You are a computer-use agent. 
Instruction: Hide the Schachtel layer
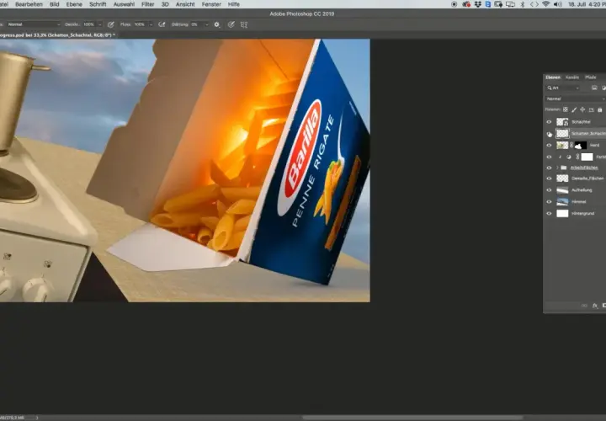[549, 122]
